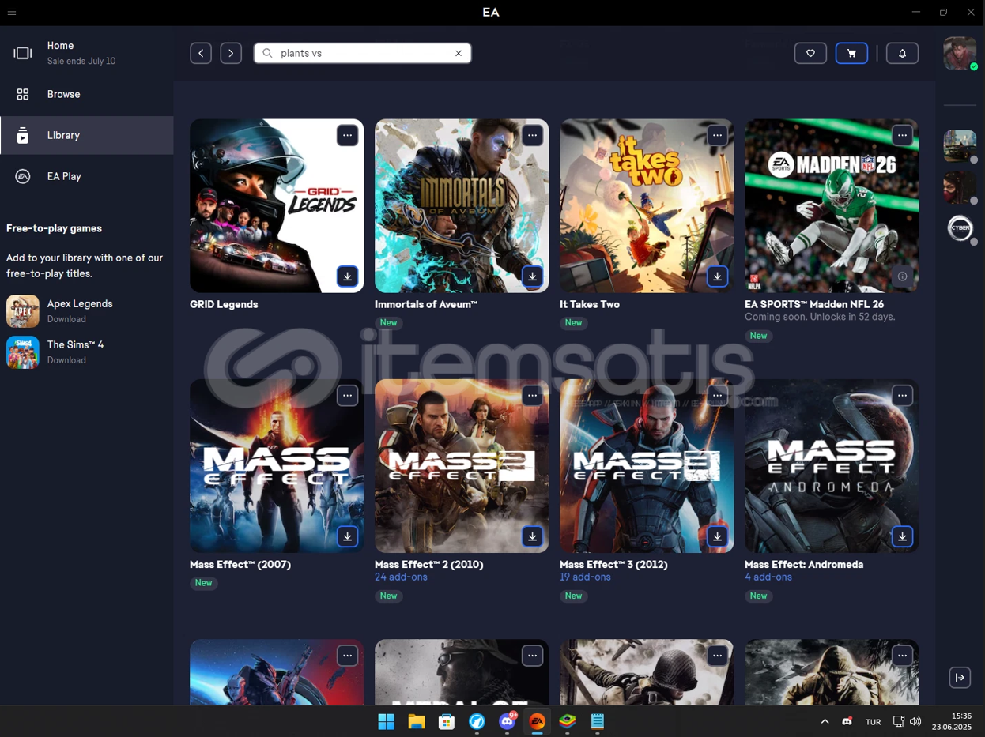Open more options for Mass Effect 3
The image size is (985, 737).
point(718,395)
